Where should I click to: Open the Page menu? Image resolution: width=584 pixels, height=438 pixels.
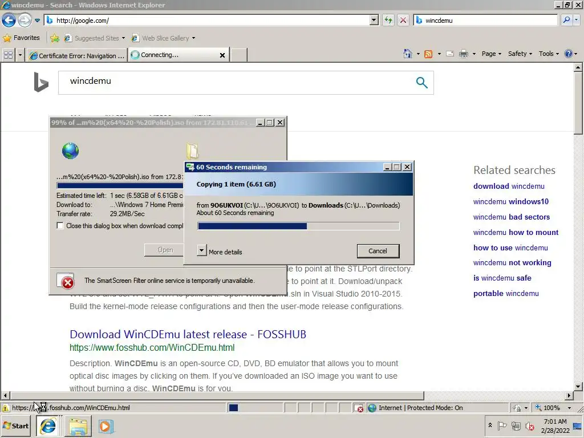click(491, 54)
